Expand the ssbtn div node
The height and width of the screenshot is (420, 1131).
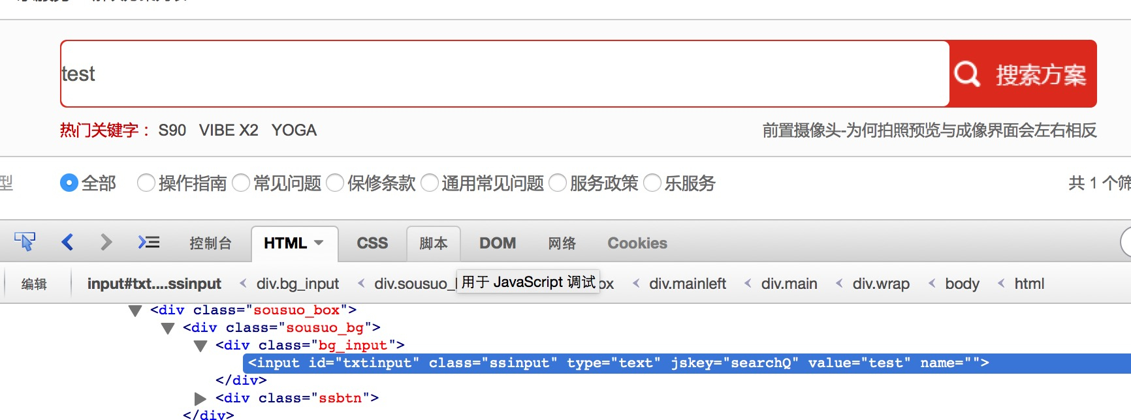tap(200, 398)
